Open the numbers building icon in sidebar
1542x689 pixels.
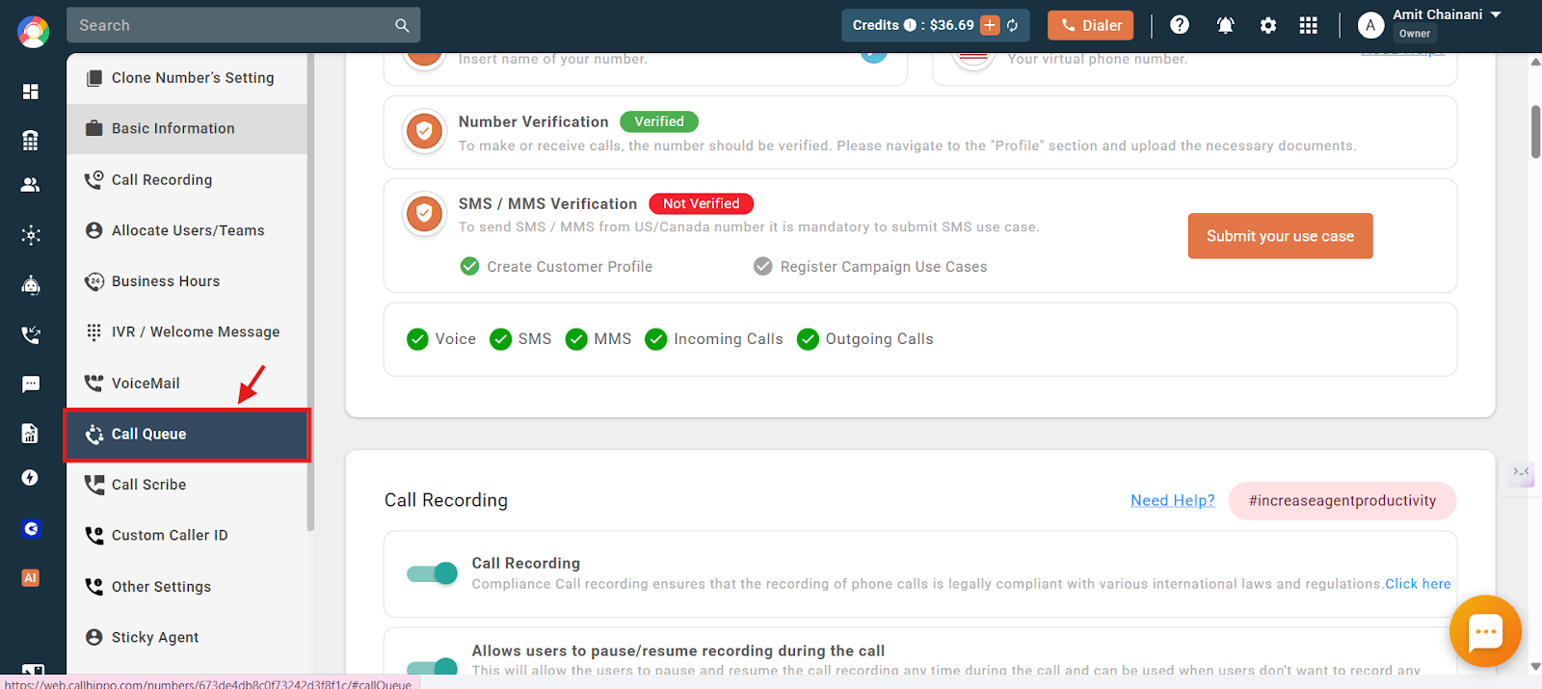31,141
